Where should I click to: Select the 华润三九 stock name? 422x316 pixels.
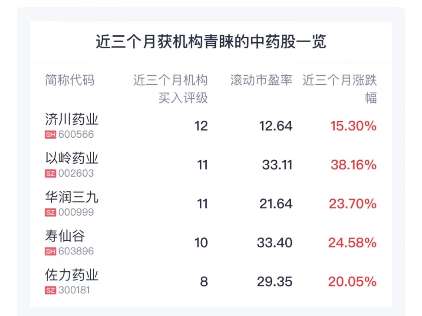pos(72,197)
